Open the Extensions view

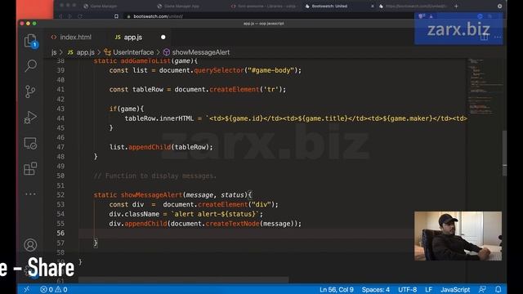coord(30,169)
